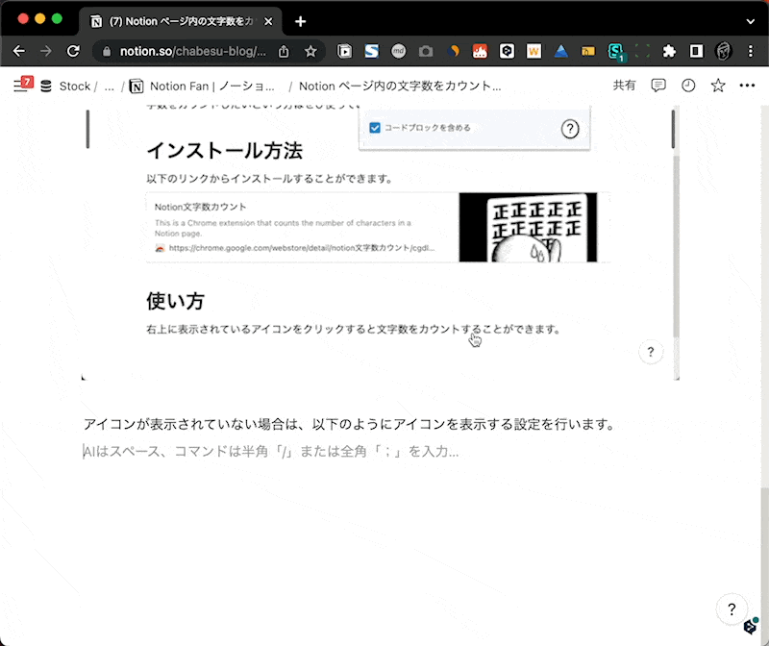Click the inner help question mark button
The image size is (769, 646).
coord(651,352)
